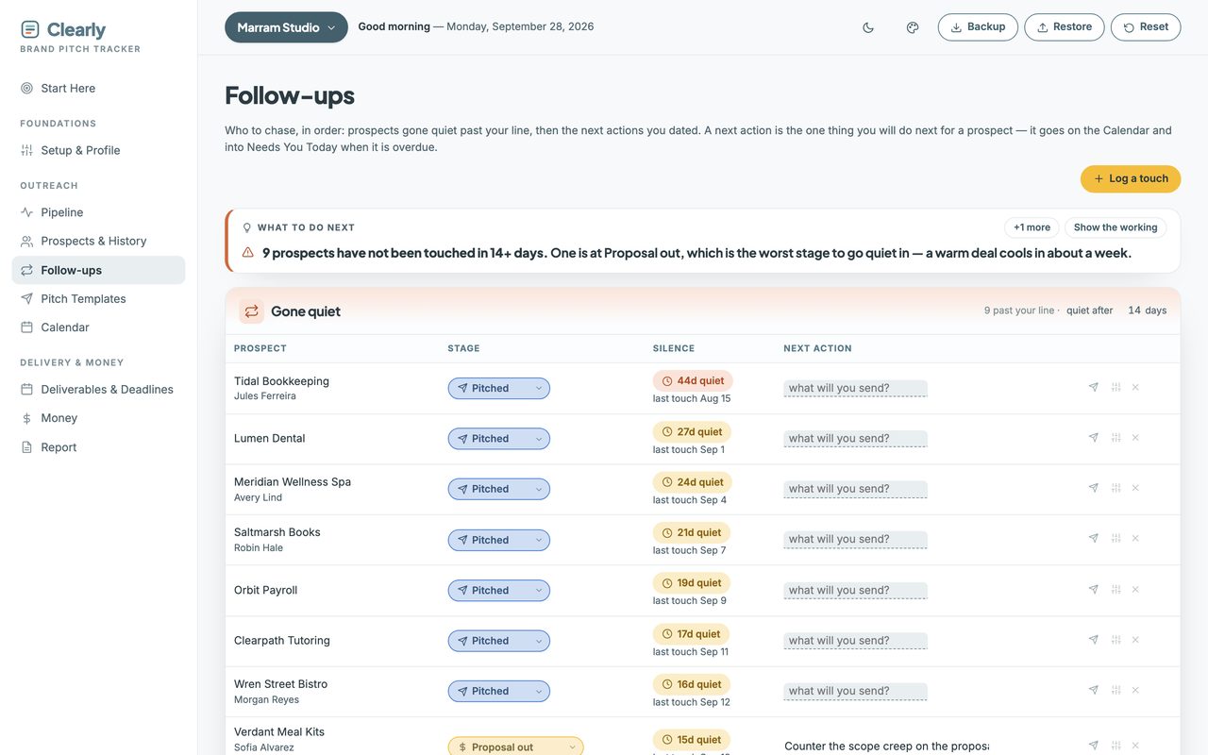Send follow-up for Saltmarsh Books row
Image resolution: width=1208 pixels, height=755 pixels.
click(x=1094, y=538)
